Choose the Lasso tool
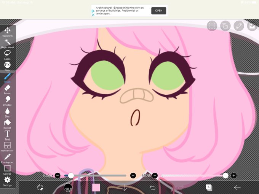 click(x=8, y=55)
